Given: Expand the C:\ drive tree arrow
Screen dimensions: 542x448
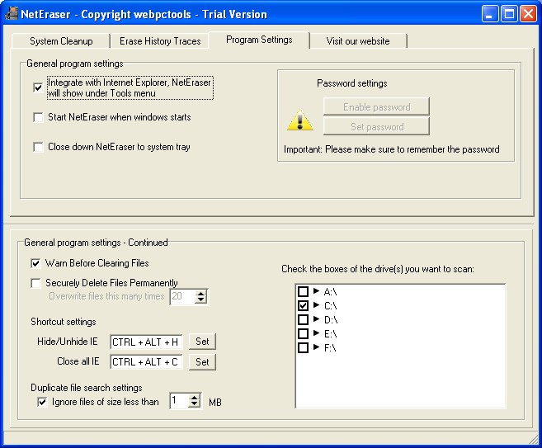Looking at the screenshot, I should click(x=316, y=305).
